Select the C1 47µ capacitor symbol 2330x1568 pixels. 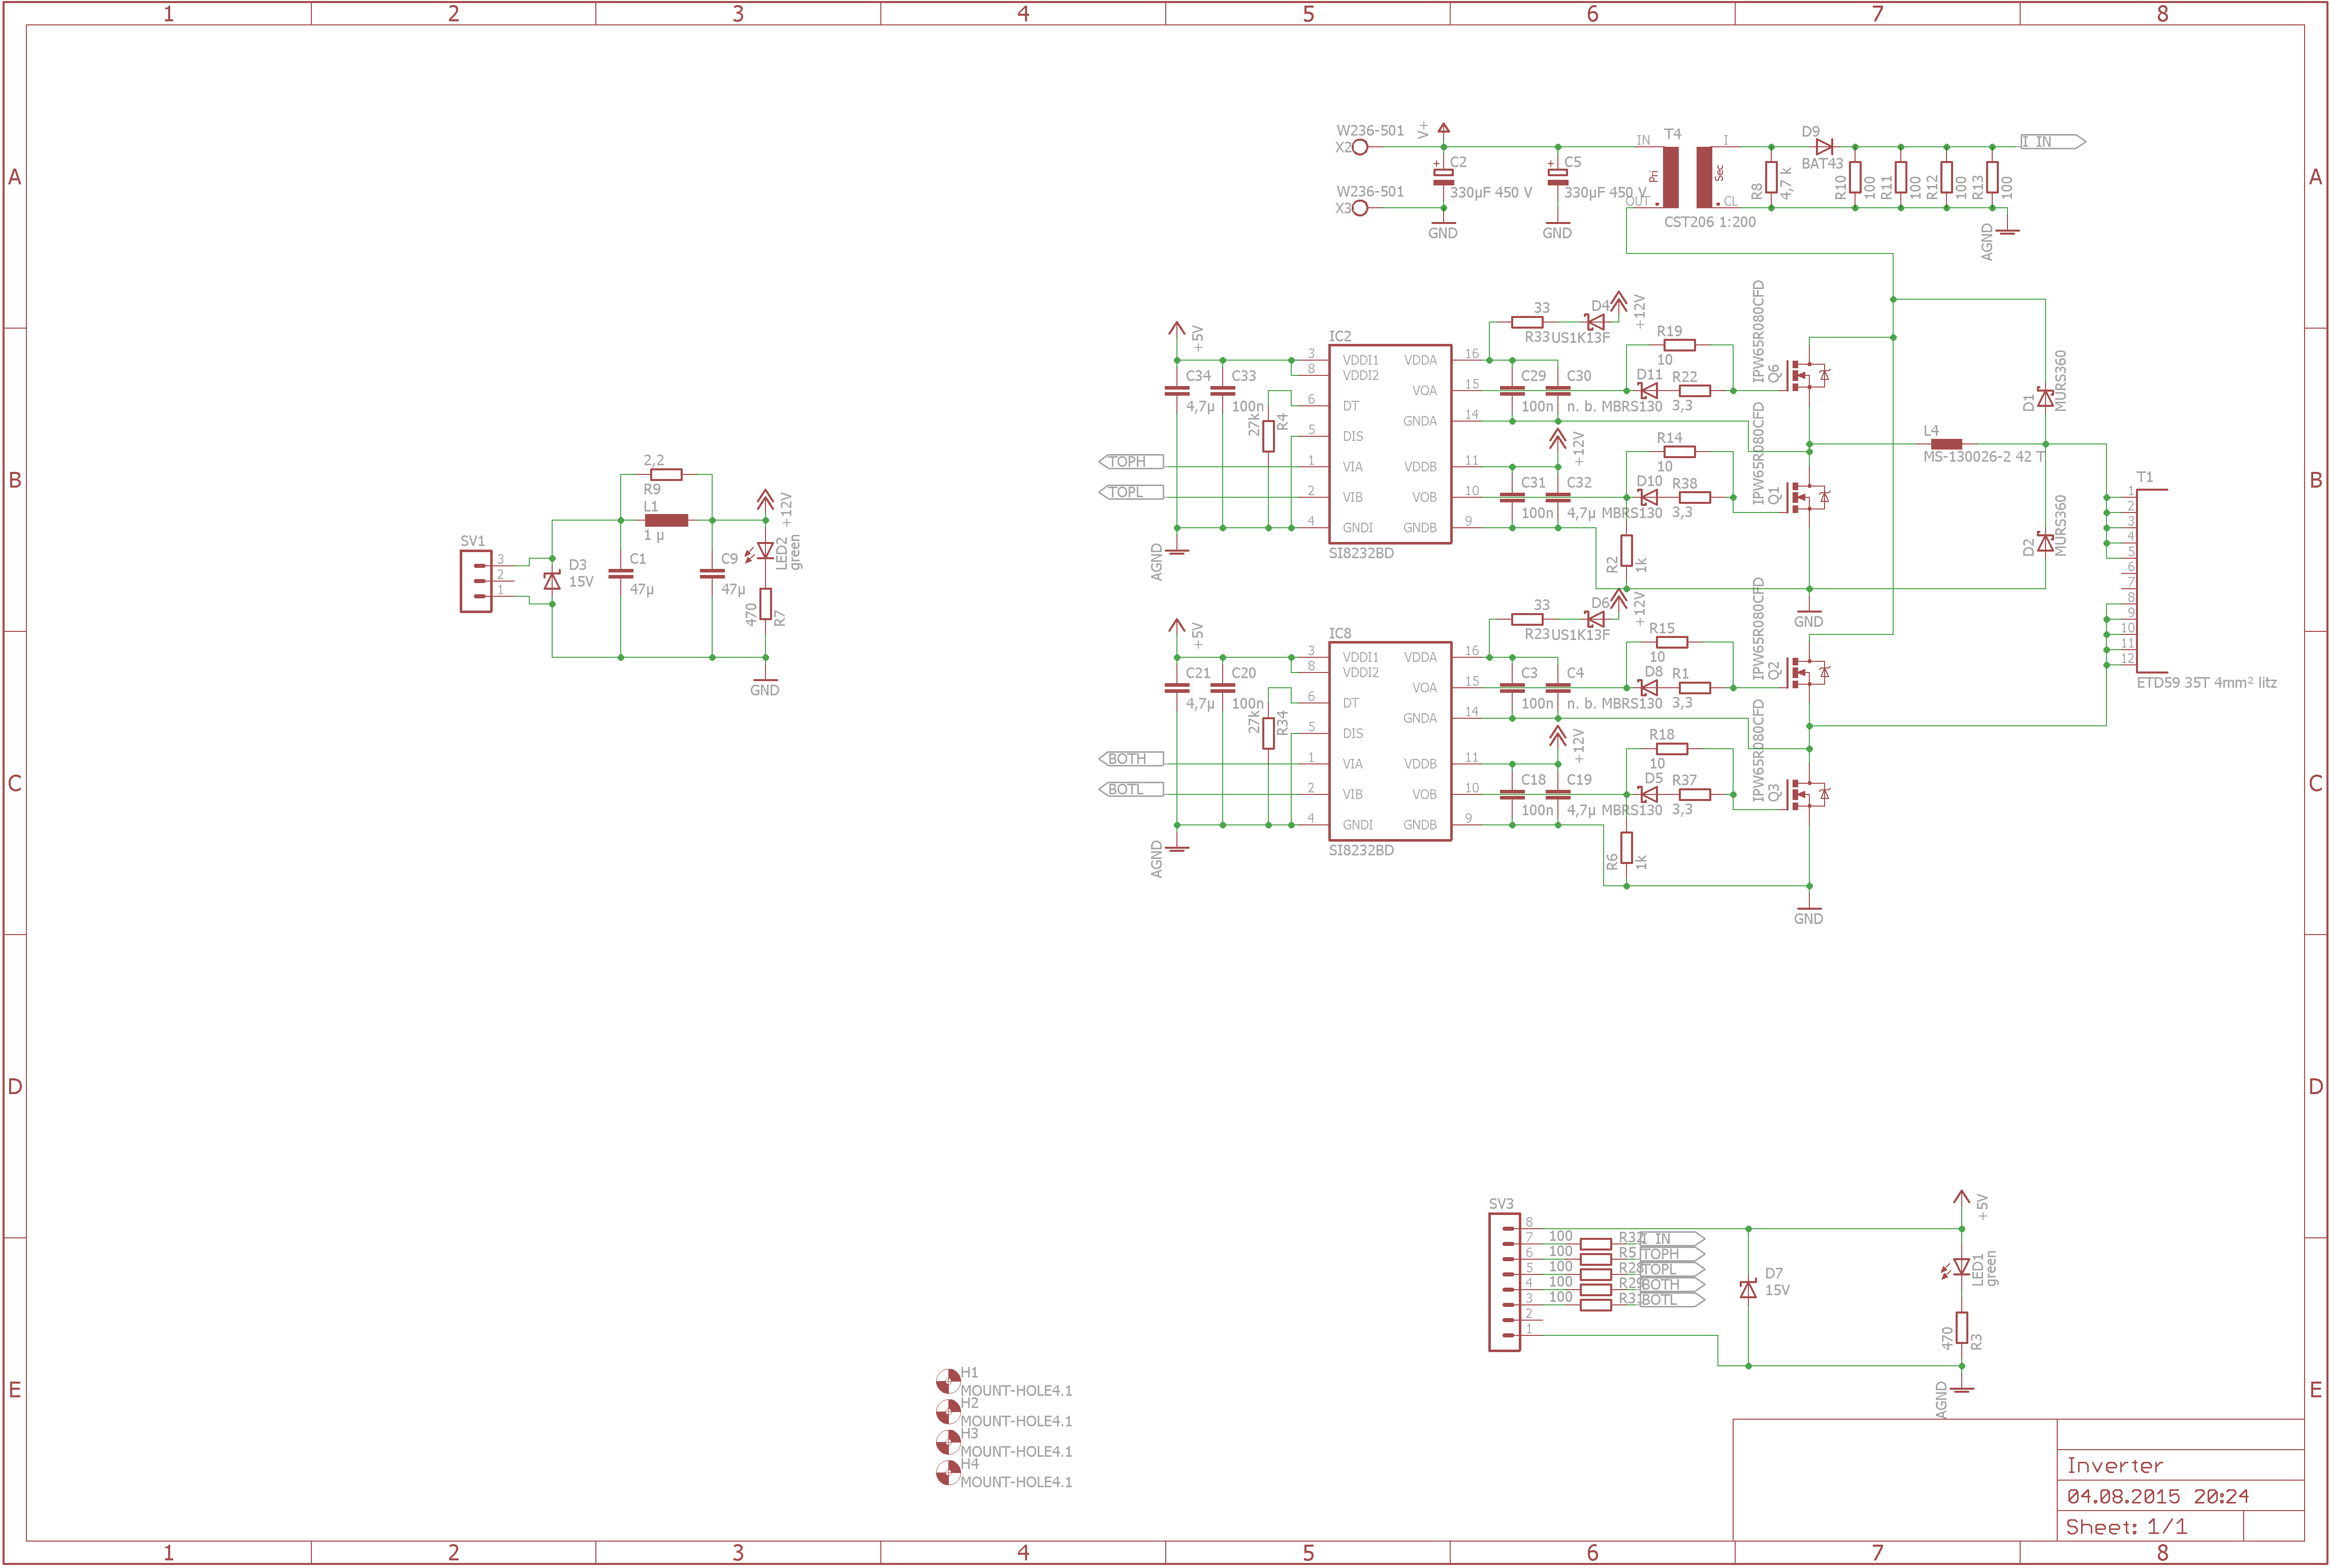pyautogui.click(x=620, y=574)
